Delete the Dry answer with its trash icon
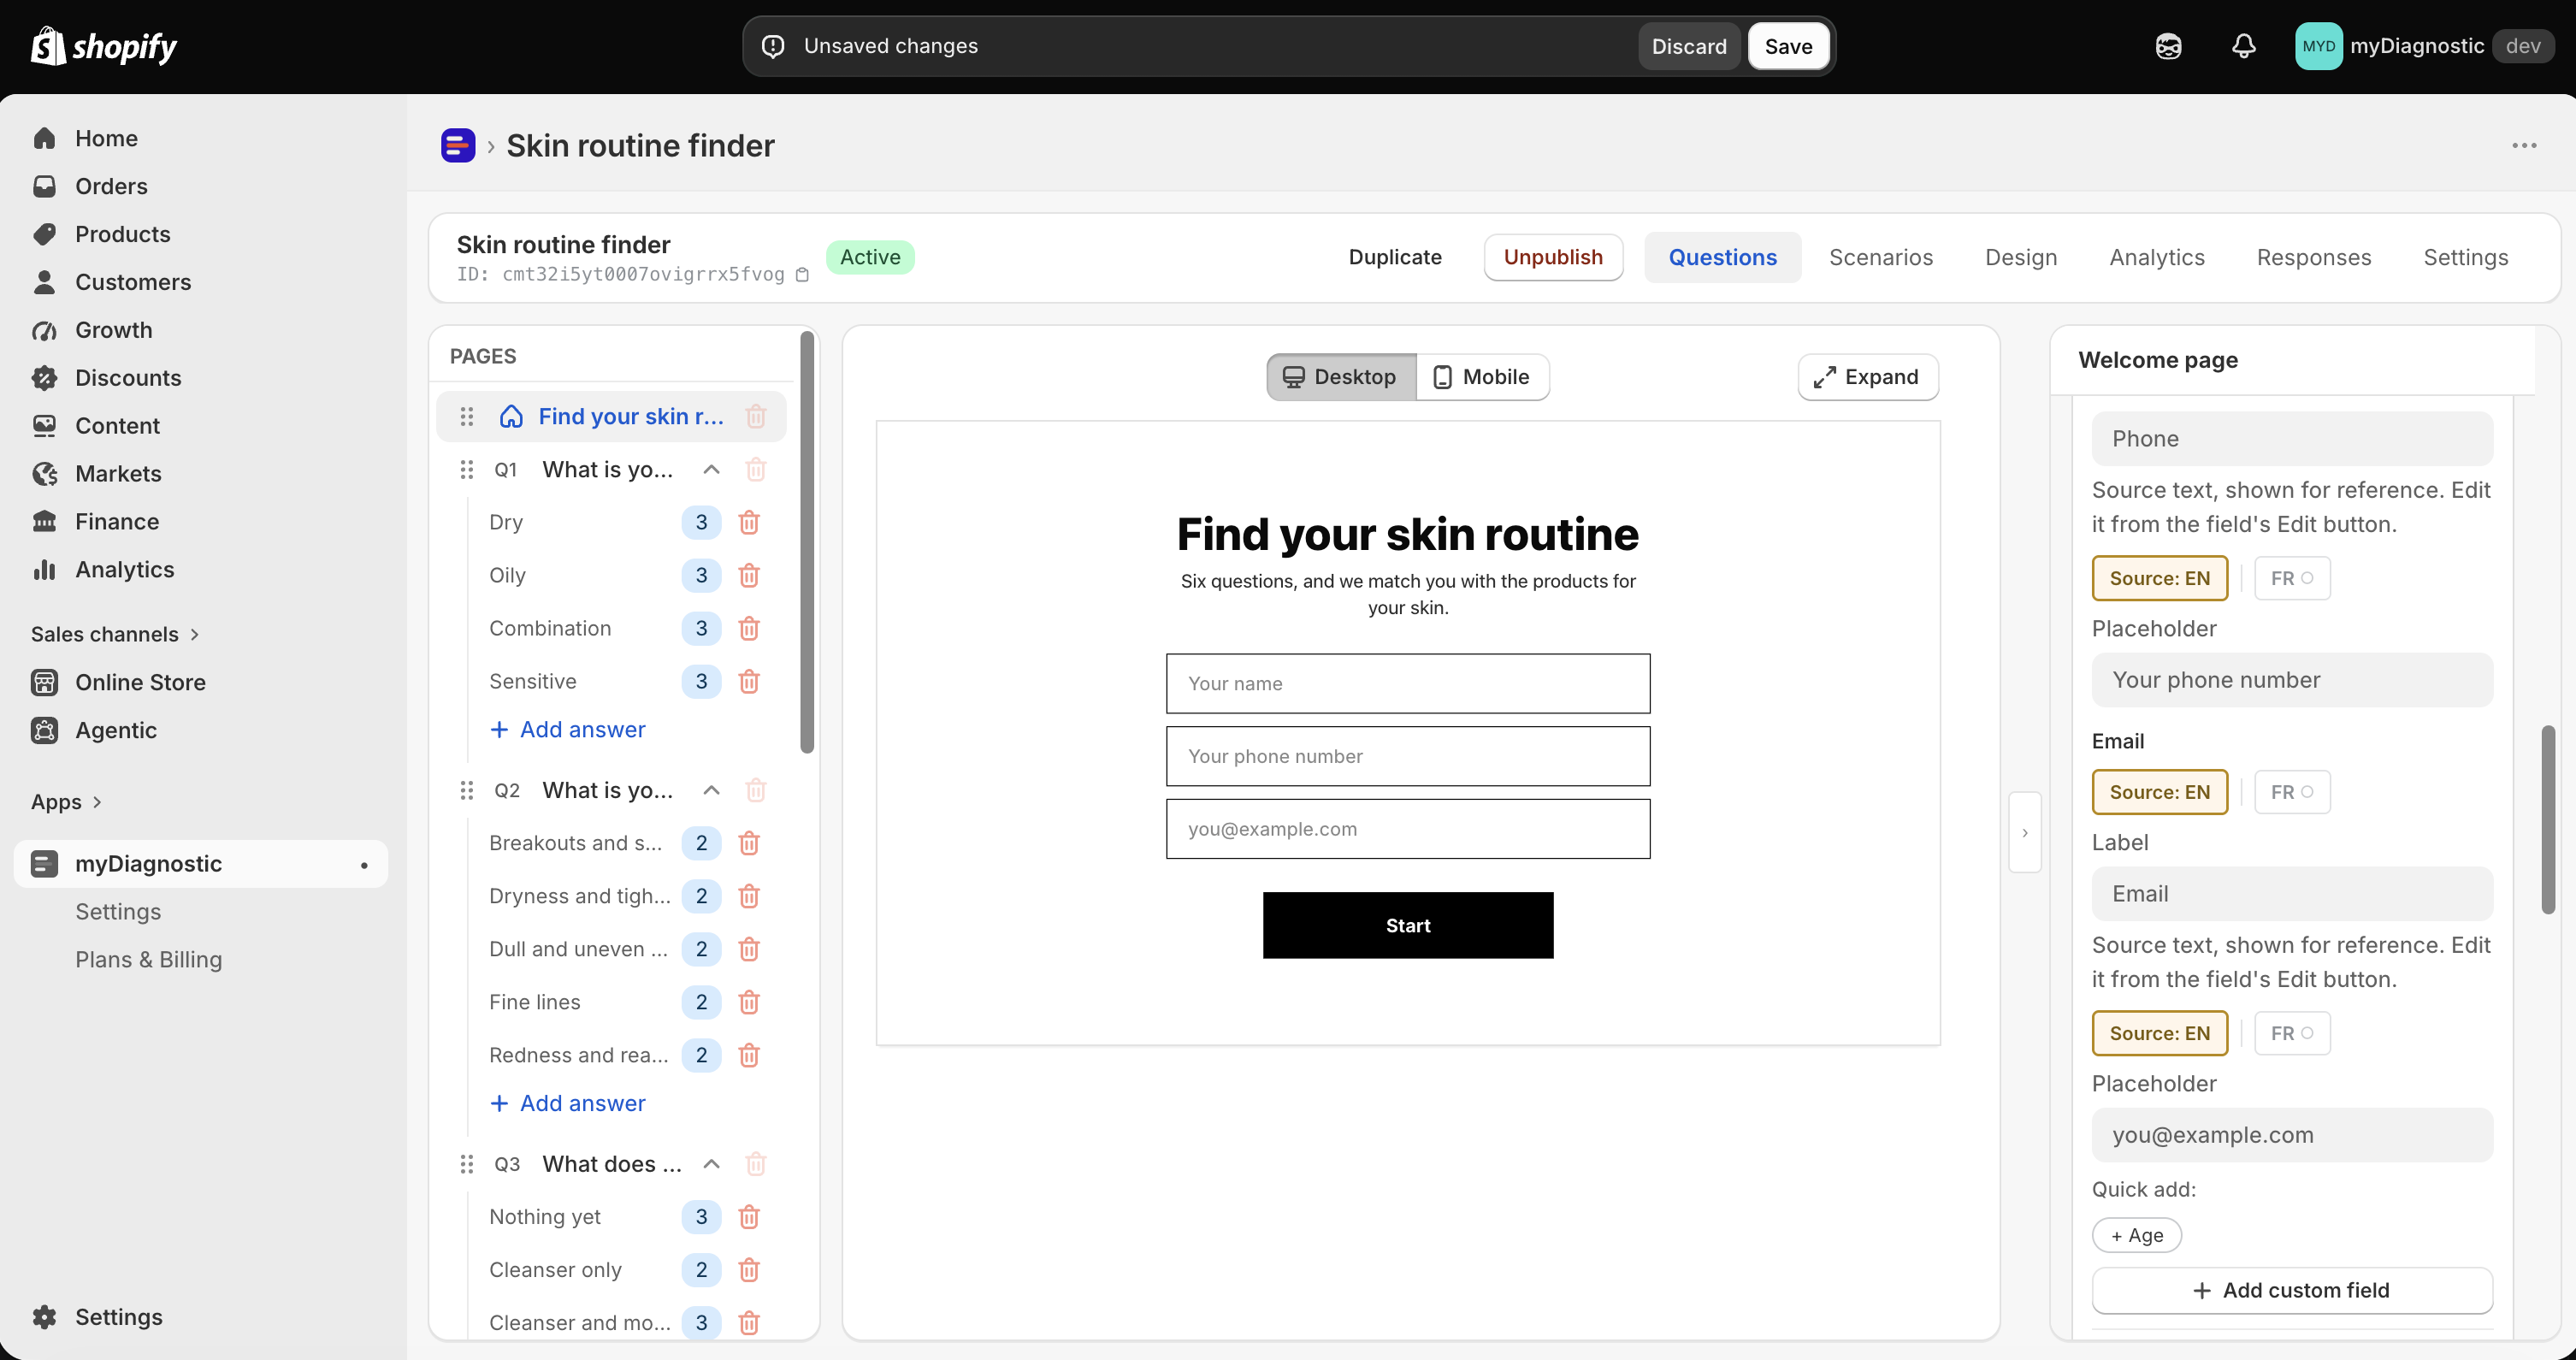This screenshot has width=2576, height=1360. pyautogui.click(x=749, y=522)
